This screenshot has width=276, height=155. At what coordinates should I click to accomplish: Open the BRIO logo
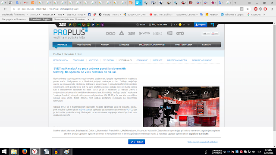point(157,34)
